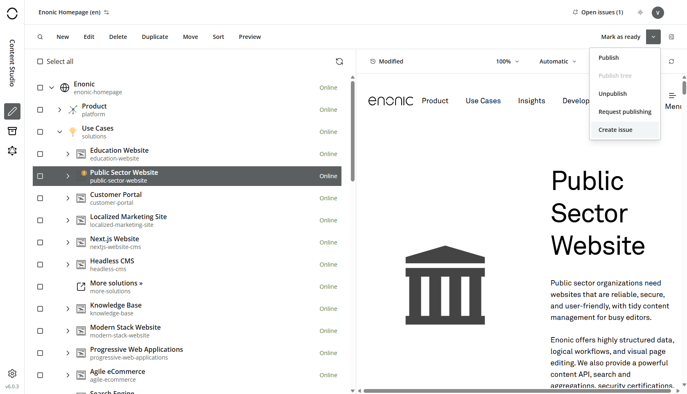Viewport: 687px width, 394px height.
Task: Click the search magnifier icon
Action: point(40,37)
